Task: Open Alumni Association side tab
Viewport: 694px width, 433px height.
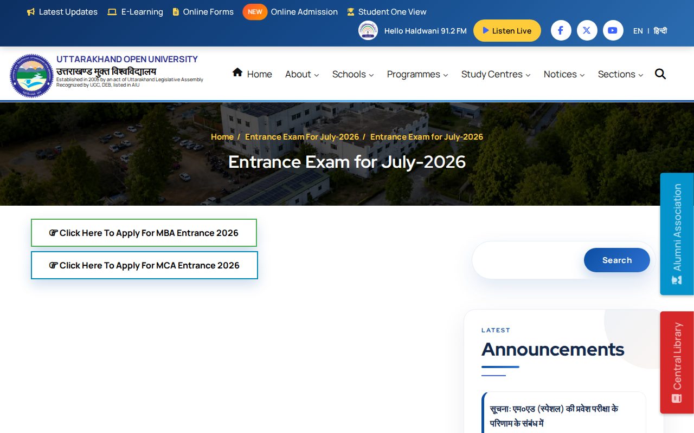Action: click(x=677, y=234)
